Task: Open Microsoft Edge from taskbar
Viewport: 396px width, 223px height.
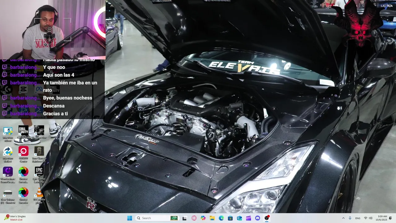Action: click(221, 218)
